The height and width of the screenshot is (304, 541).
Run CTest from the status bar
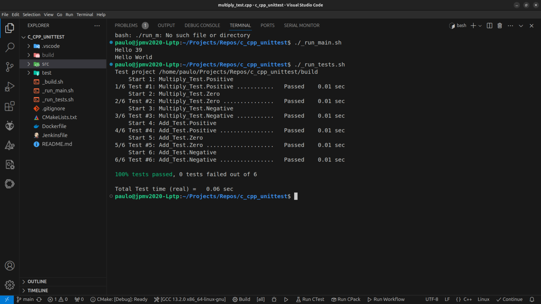click(x=310, y=299)
